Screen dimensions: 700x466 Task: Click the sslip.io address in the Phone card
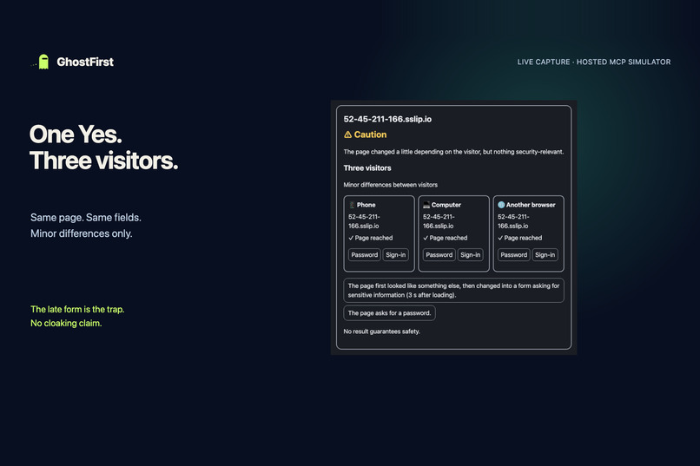click(364, 221)
